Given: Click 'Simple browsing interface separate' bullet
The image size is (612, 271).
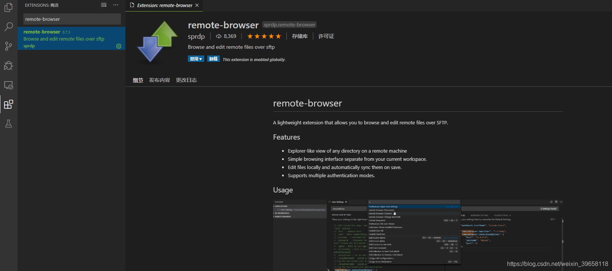Looking at the screenshot, I should coord(357,159).
